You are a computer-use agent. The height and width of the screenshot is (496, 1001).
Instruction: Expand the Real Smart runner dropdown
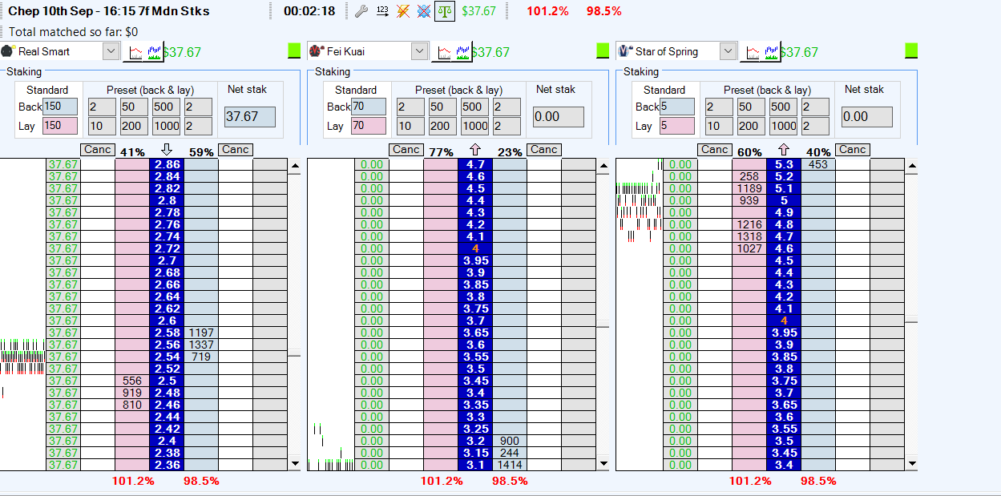pos(111,51)
